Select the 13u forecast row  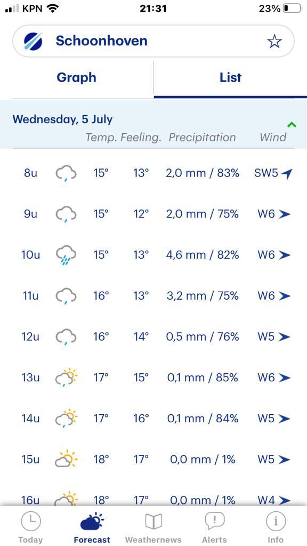click(x=153, y=378)
